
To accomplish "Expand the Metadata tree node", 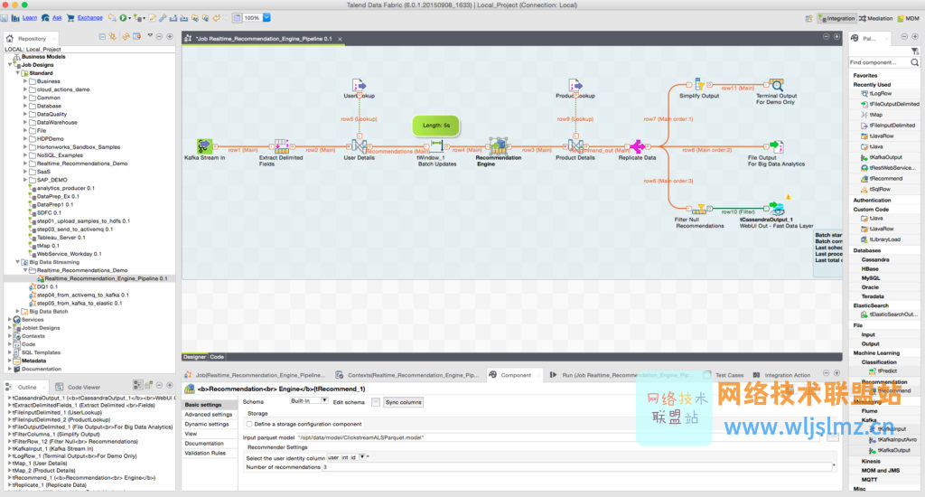I will [x=10, y=361].
